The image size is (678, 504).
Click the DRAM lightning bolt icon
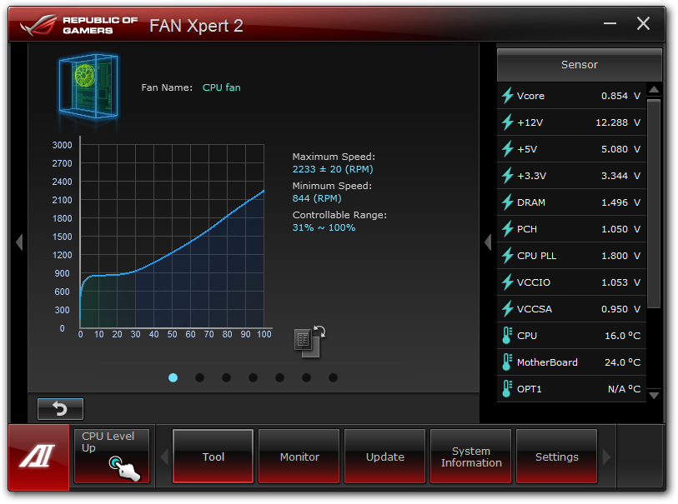tap(508, 202)
